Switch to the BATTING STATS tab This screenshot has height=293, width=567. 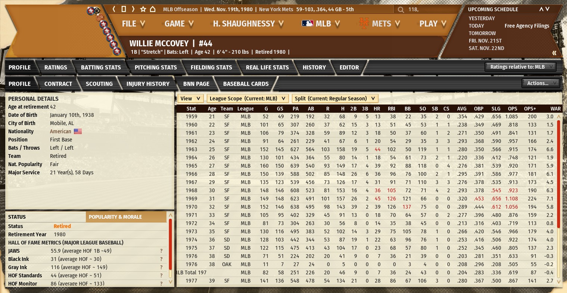coord(101,68)
